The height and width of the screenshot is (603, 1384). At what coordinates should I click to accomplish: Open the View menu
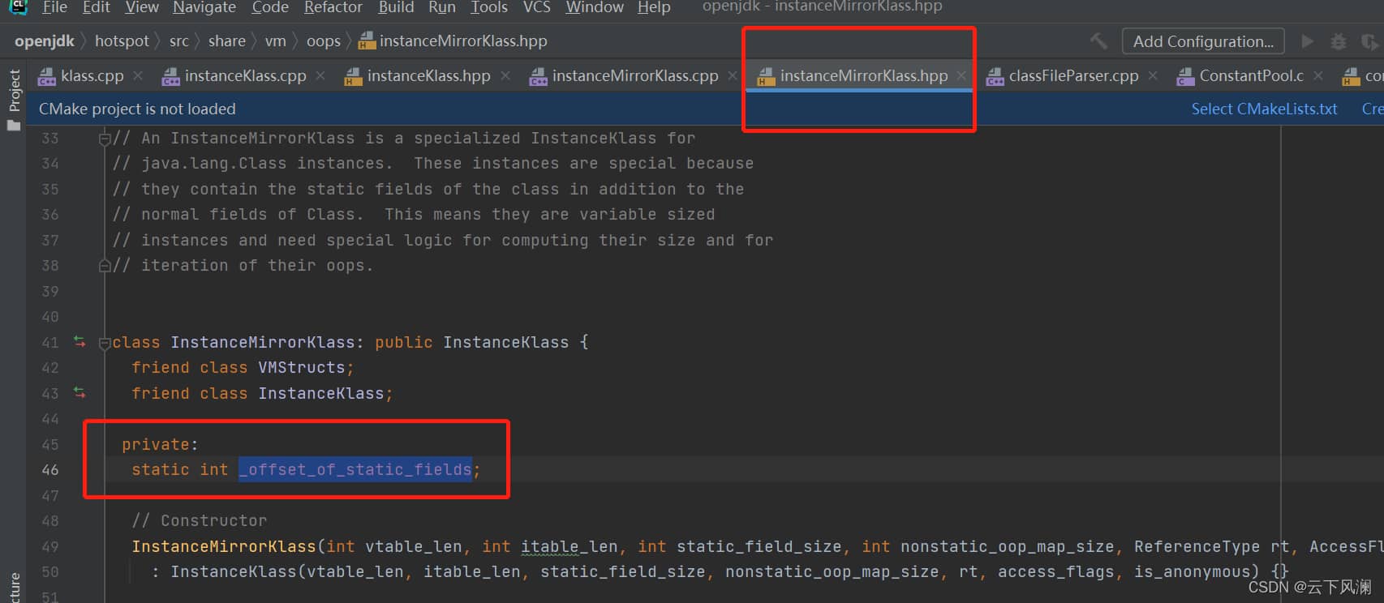click(142, 7)
